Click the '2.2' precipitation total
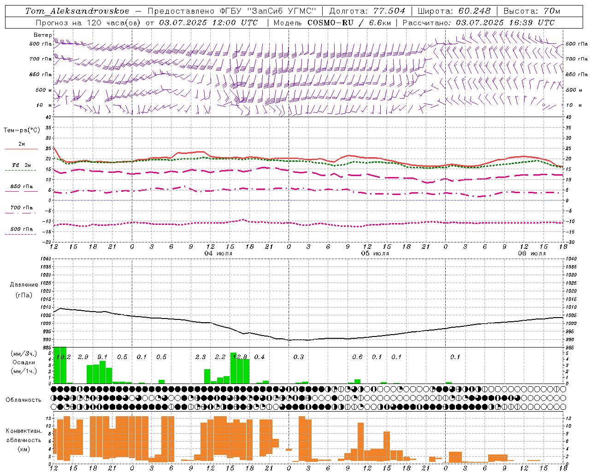 [220, 357]
